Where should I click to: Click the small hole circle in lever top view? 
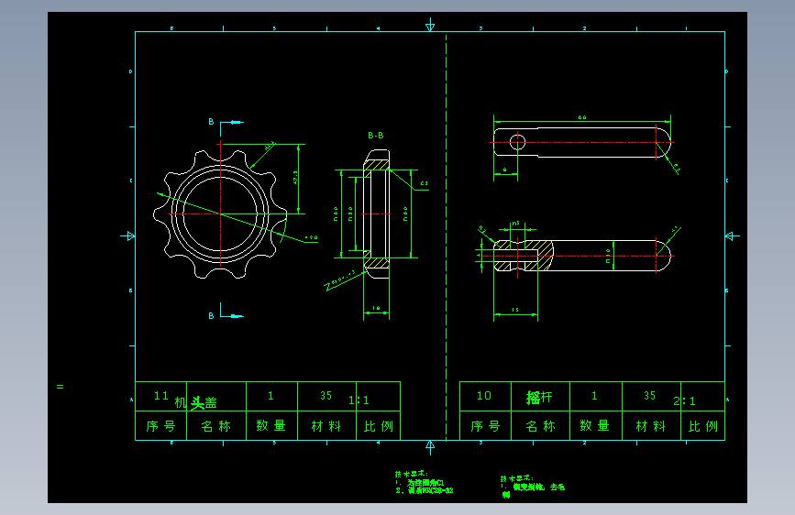(x=517, y=142)
